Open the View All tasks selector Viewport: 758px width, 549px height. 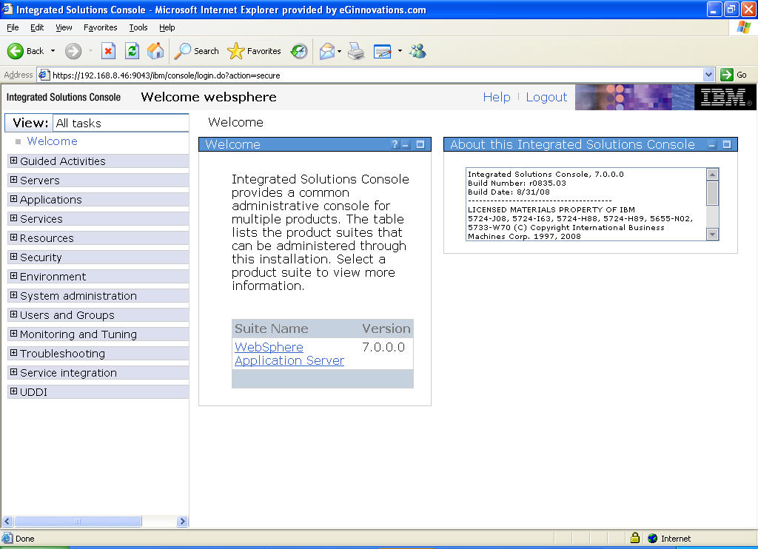(121, 123)
